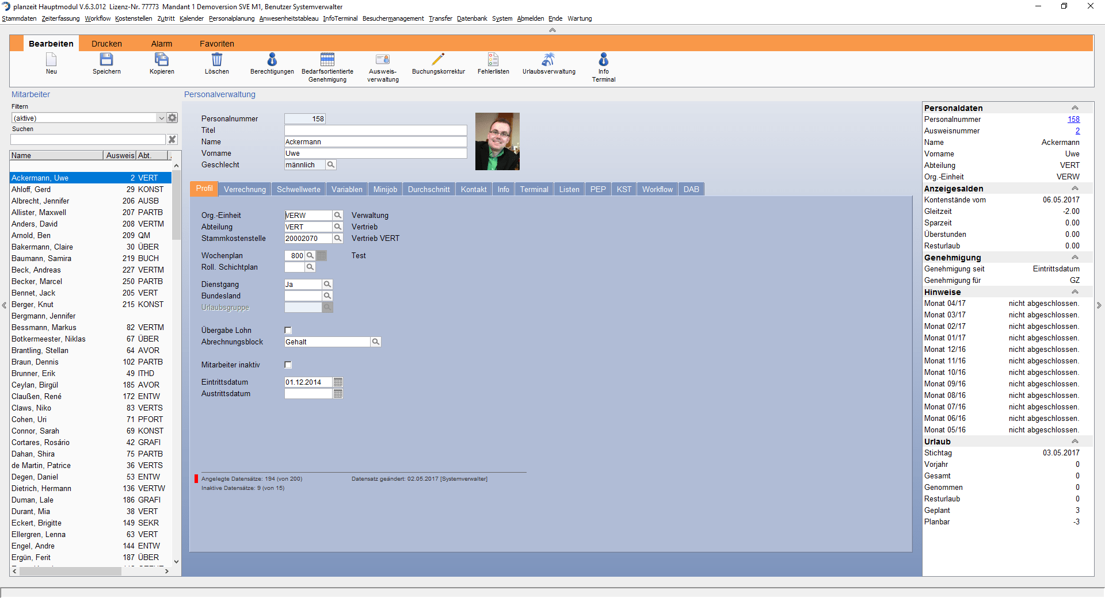The width and height of the screenshot is (1105, 598).
Task: Collapse the Hinweise section
Action: 1074,292
